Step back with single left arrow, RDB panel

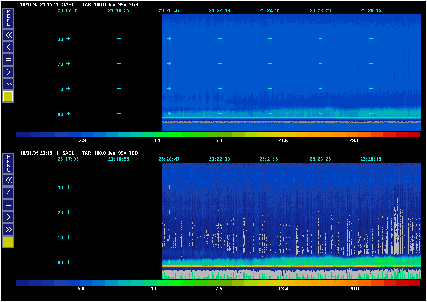coord(8,193)
